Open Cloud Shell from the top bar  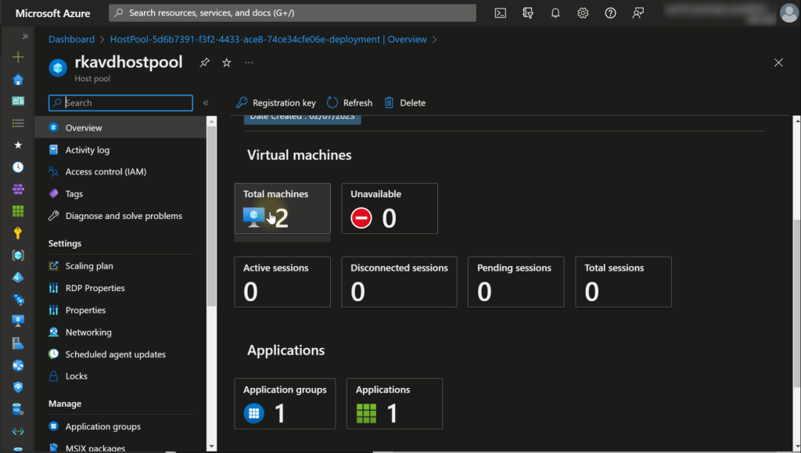501,13
